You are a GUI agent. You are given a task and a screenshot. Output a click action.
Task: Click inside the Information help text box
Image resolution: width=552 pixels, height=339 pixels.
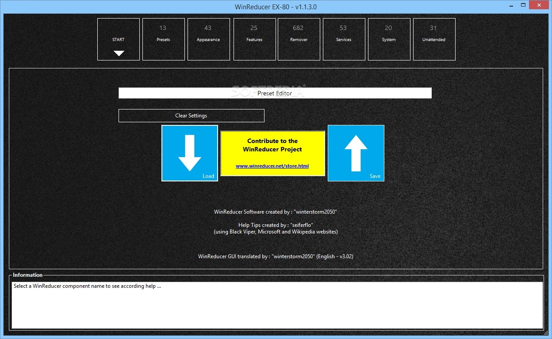(277, 305)
